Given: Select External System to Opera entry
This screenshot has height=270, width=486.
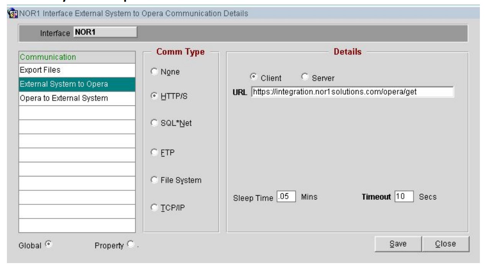Looking at the screenshot, I should (77, 84).
